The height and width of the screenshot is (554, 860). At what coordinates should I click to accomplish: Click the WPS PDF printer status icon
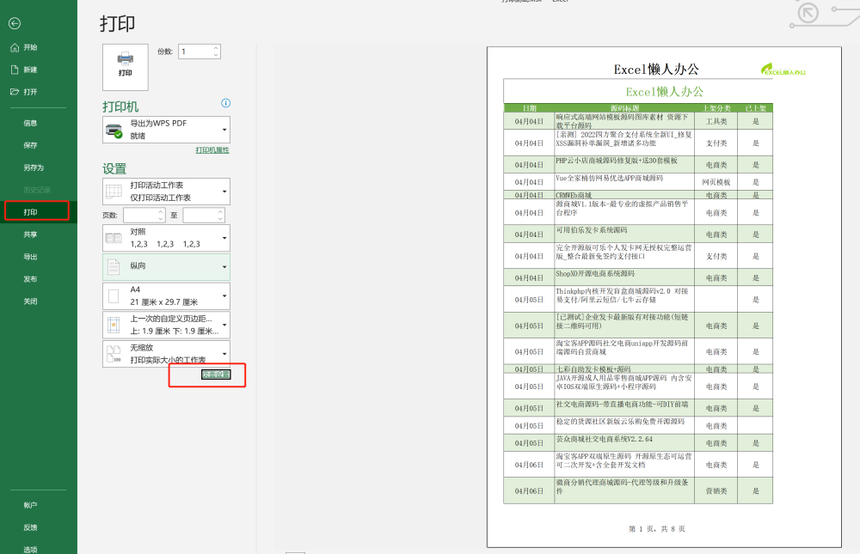[x=114, y=131]
